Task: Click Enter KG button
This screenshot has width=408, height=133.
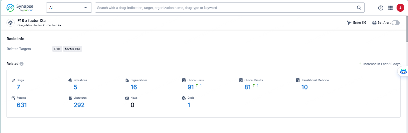Action: (x=357, y=23)
